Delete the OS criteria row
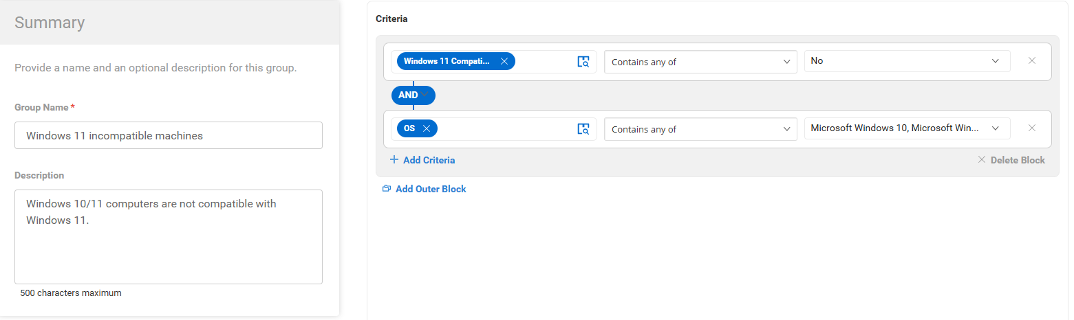 (1032, 128)
